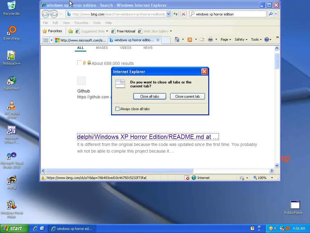Expand the Suggested Sites dropdown arrow

click(x=107, y=31)
